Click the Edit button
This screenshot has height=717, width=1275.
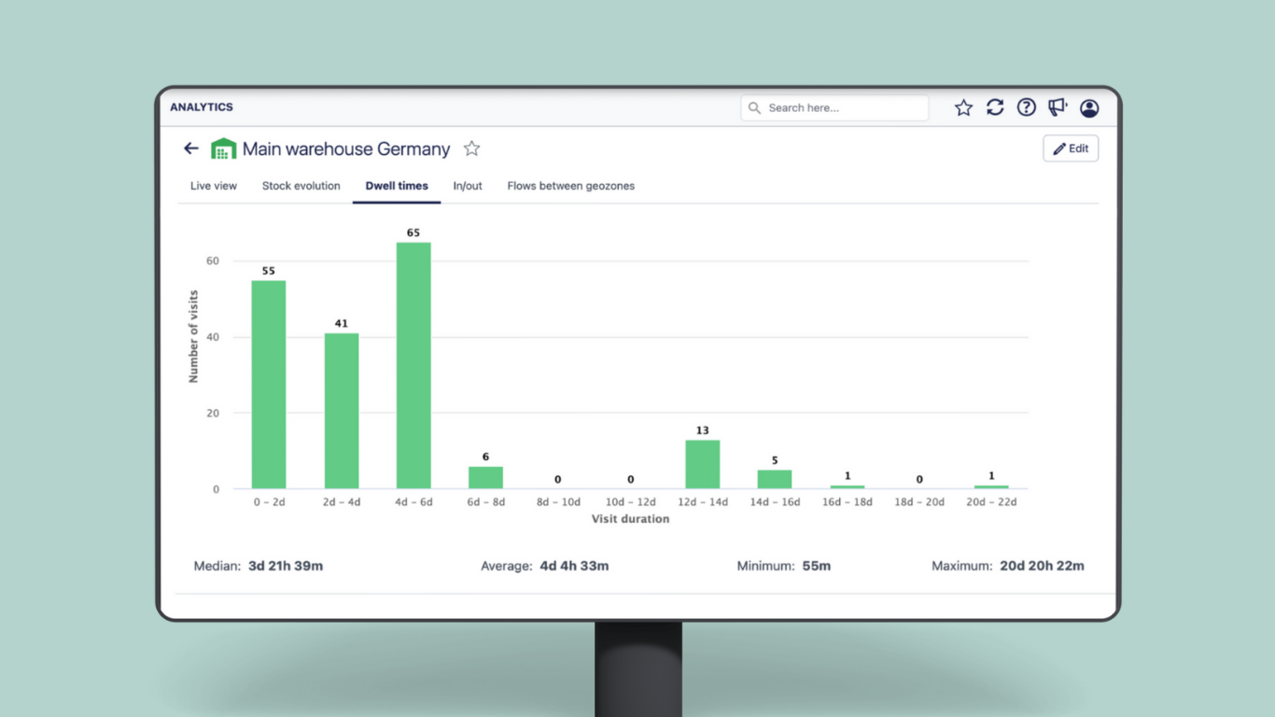coord(1071,148)
